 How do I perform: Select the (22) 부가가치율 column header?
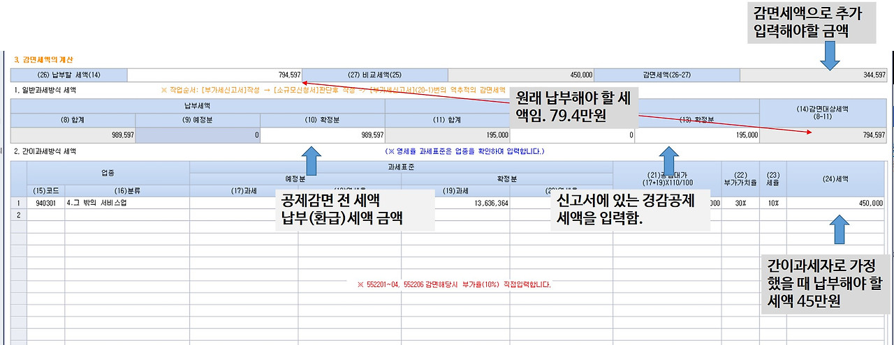[x=740, y=179]
